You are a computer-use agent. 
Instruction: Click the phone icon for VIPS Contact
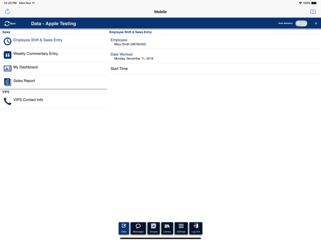pyautogui.click(x=8, y=101)
